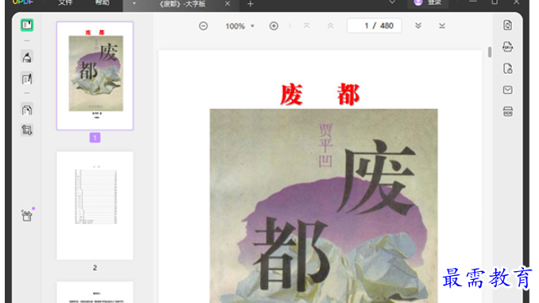Select page 2 contents thumbnail

[x=95, y=206]
